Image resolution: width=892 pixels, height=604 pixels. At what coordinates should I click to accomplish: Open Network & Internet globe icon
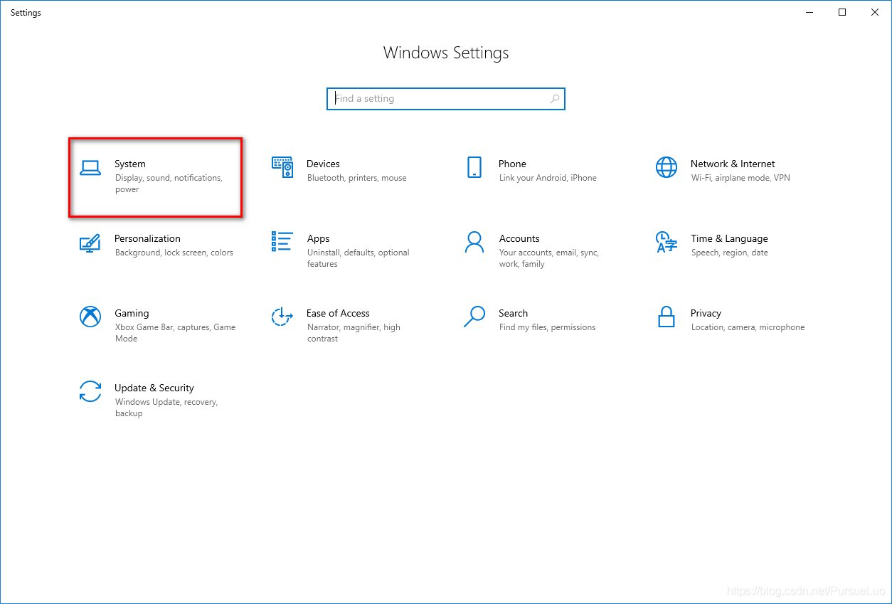667,167
